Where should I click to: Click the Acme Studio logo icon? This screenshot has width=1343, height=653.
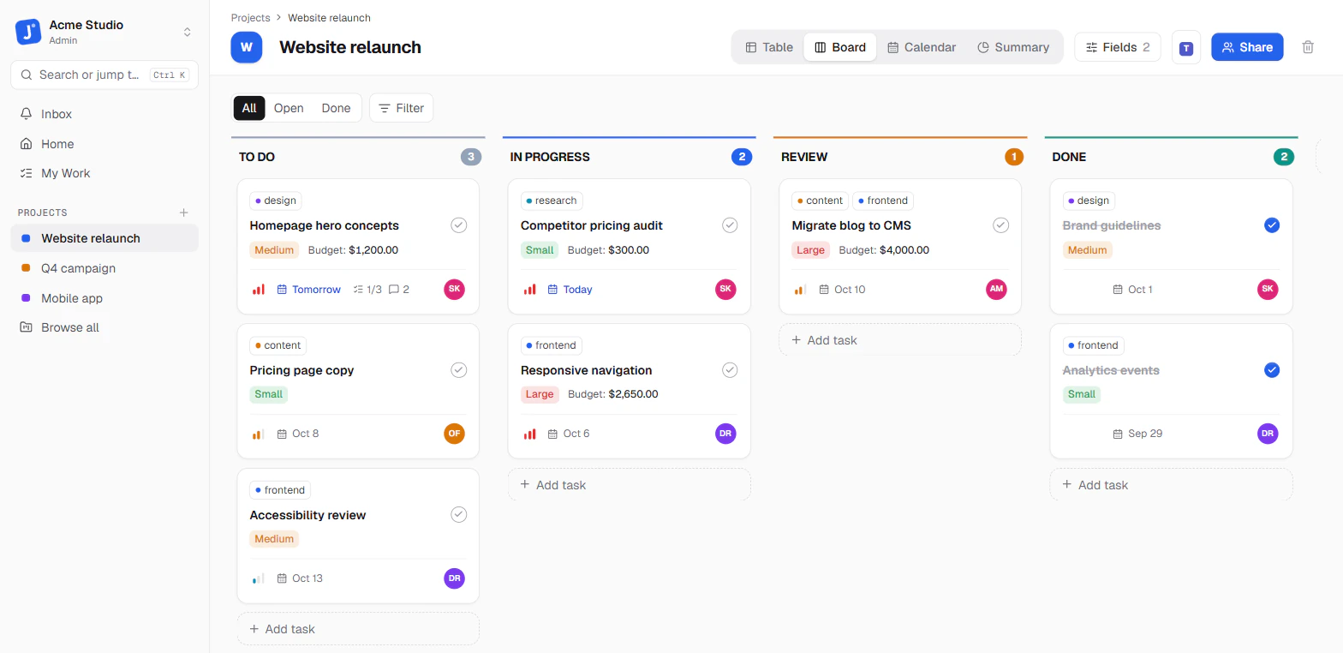tap(28, 33)
